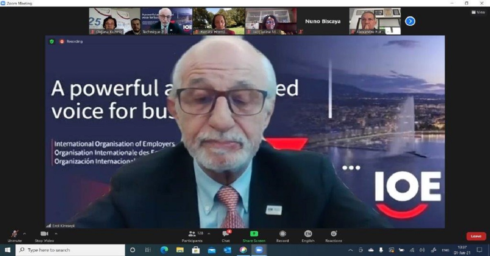The height and width of the screenshot is (256, 490).
Task: Stop Video camera button
Action: pyautogui.click(x=44, y=236)
